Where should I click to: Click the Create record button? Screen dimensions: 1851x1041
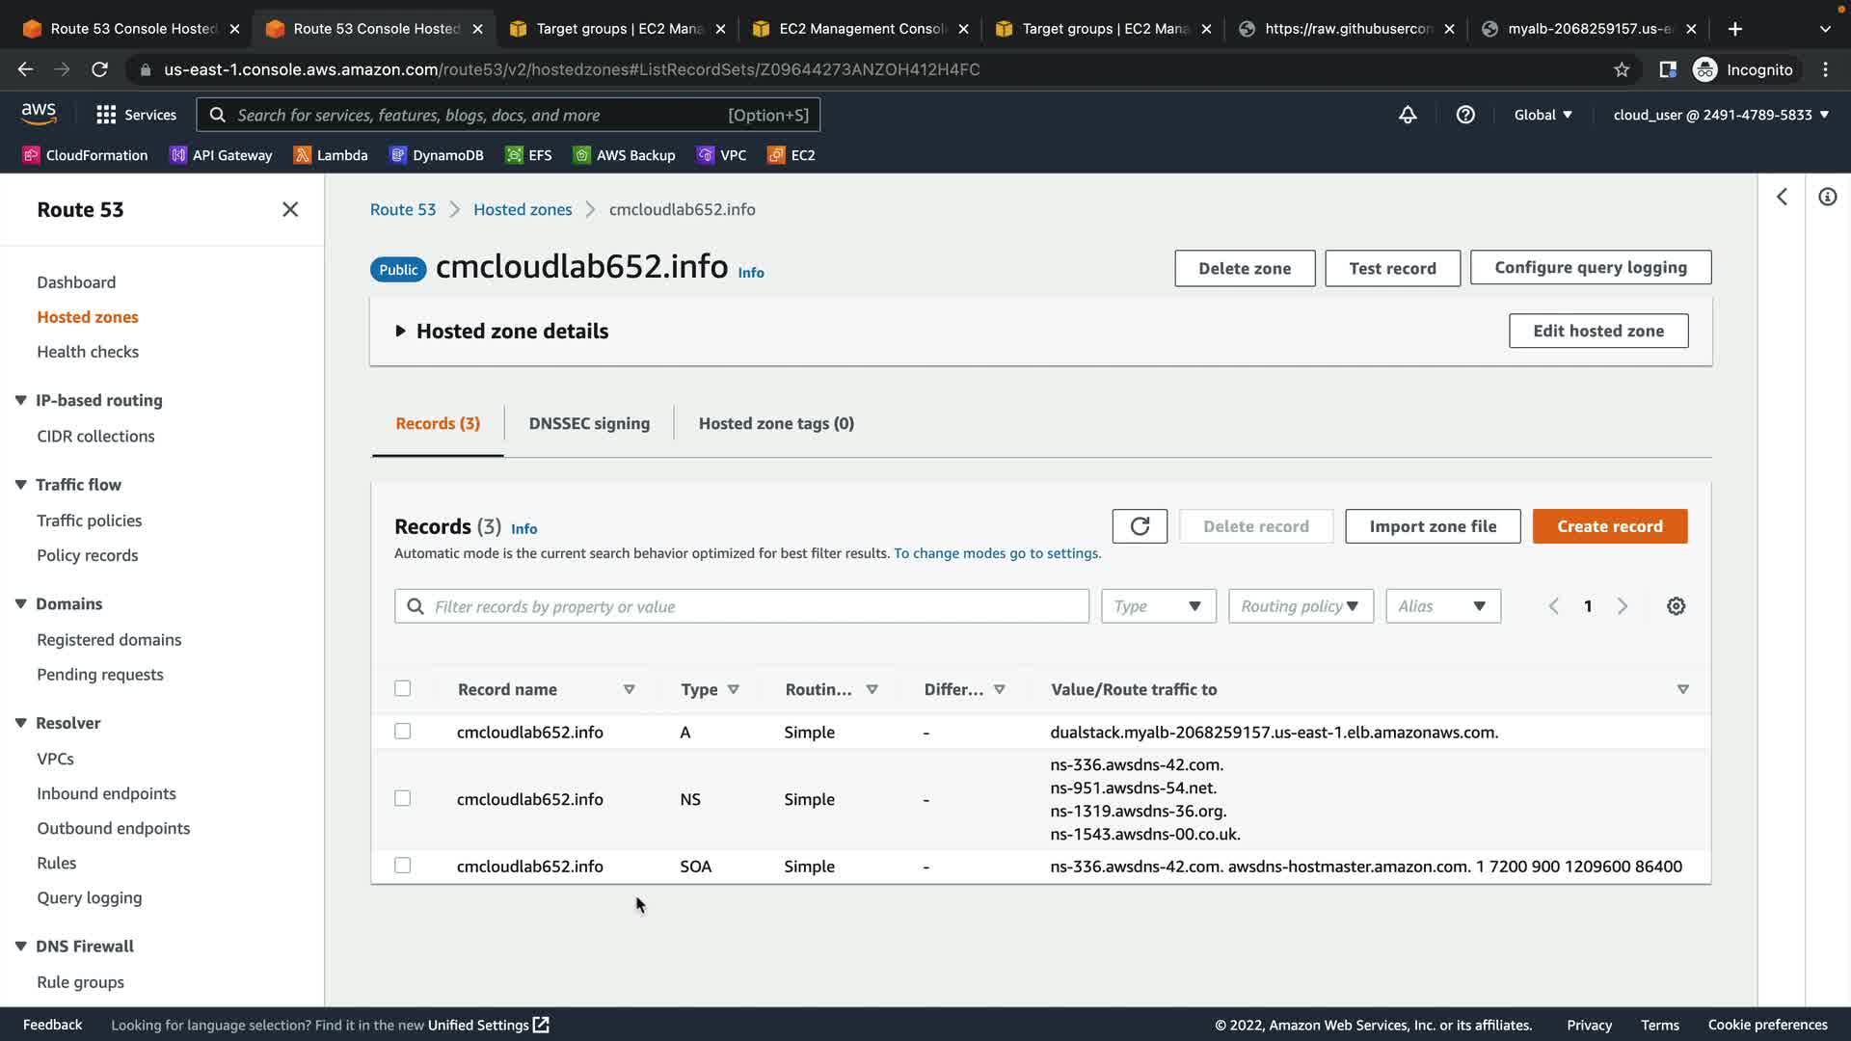click(1609, 526)
